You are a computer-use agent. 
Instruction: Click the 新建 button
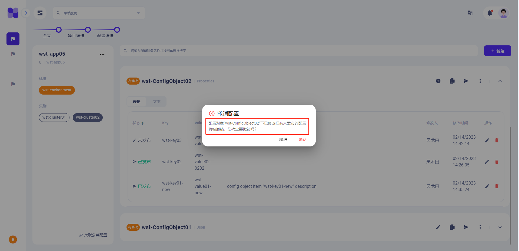(x=497, y=51)
